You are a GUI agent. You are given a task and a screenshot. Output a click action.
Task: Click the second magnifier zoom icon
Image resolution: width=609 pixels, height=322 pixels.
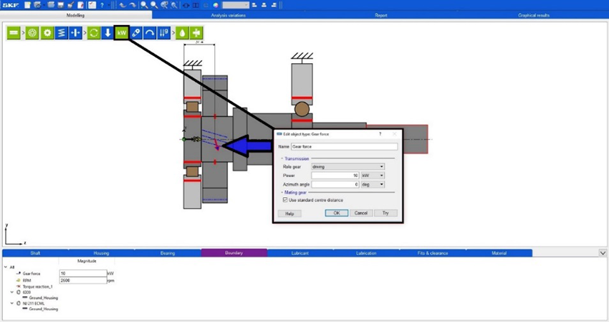pyautogui.click(x=154, y=5)
